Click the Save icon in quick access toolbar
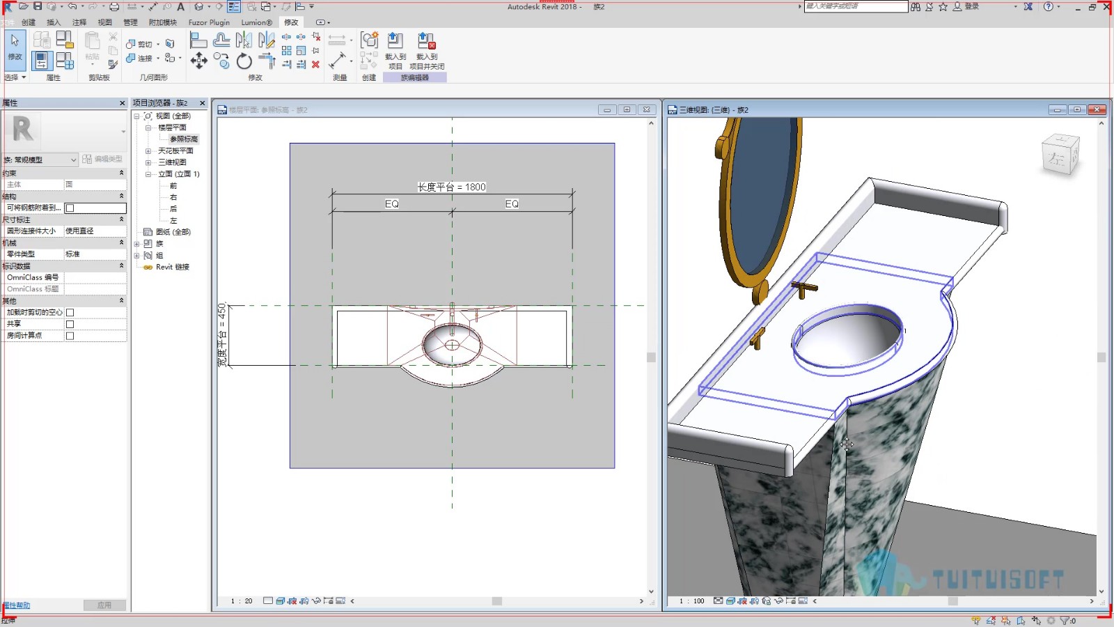Viewport: 1114px width, 627px height. pos(38,6)
